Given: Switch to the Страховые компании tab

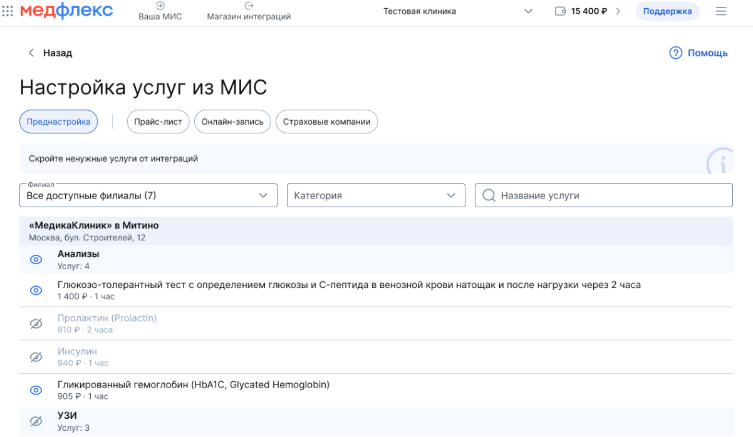Looking at the screenshot, I should pos(326,121).
